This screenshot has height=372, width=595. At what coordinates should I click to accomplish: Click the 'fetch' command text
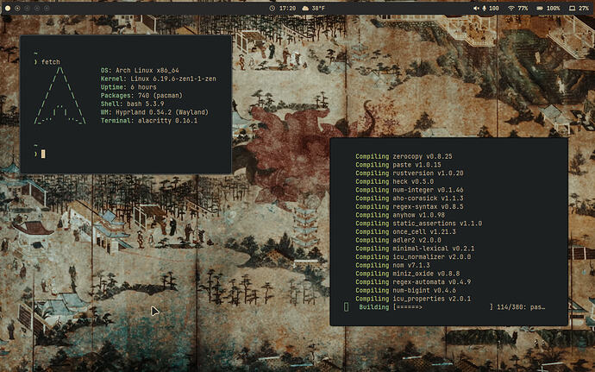(51, 62)
